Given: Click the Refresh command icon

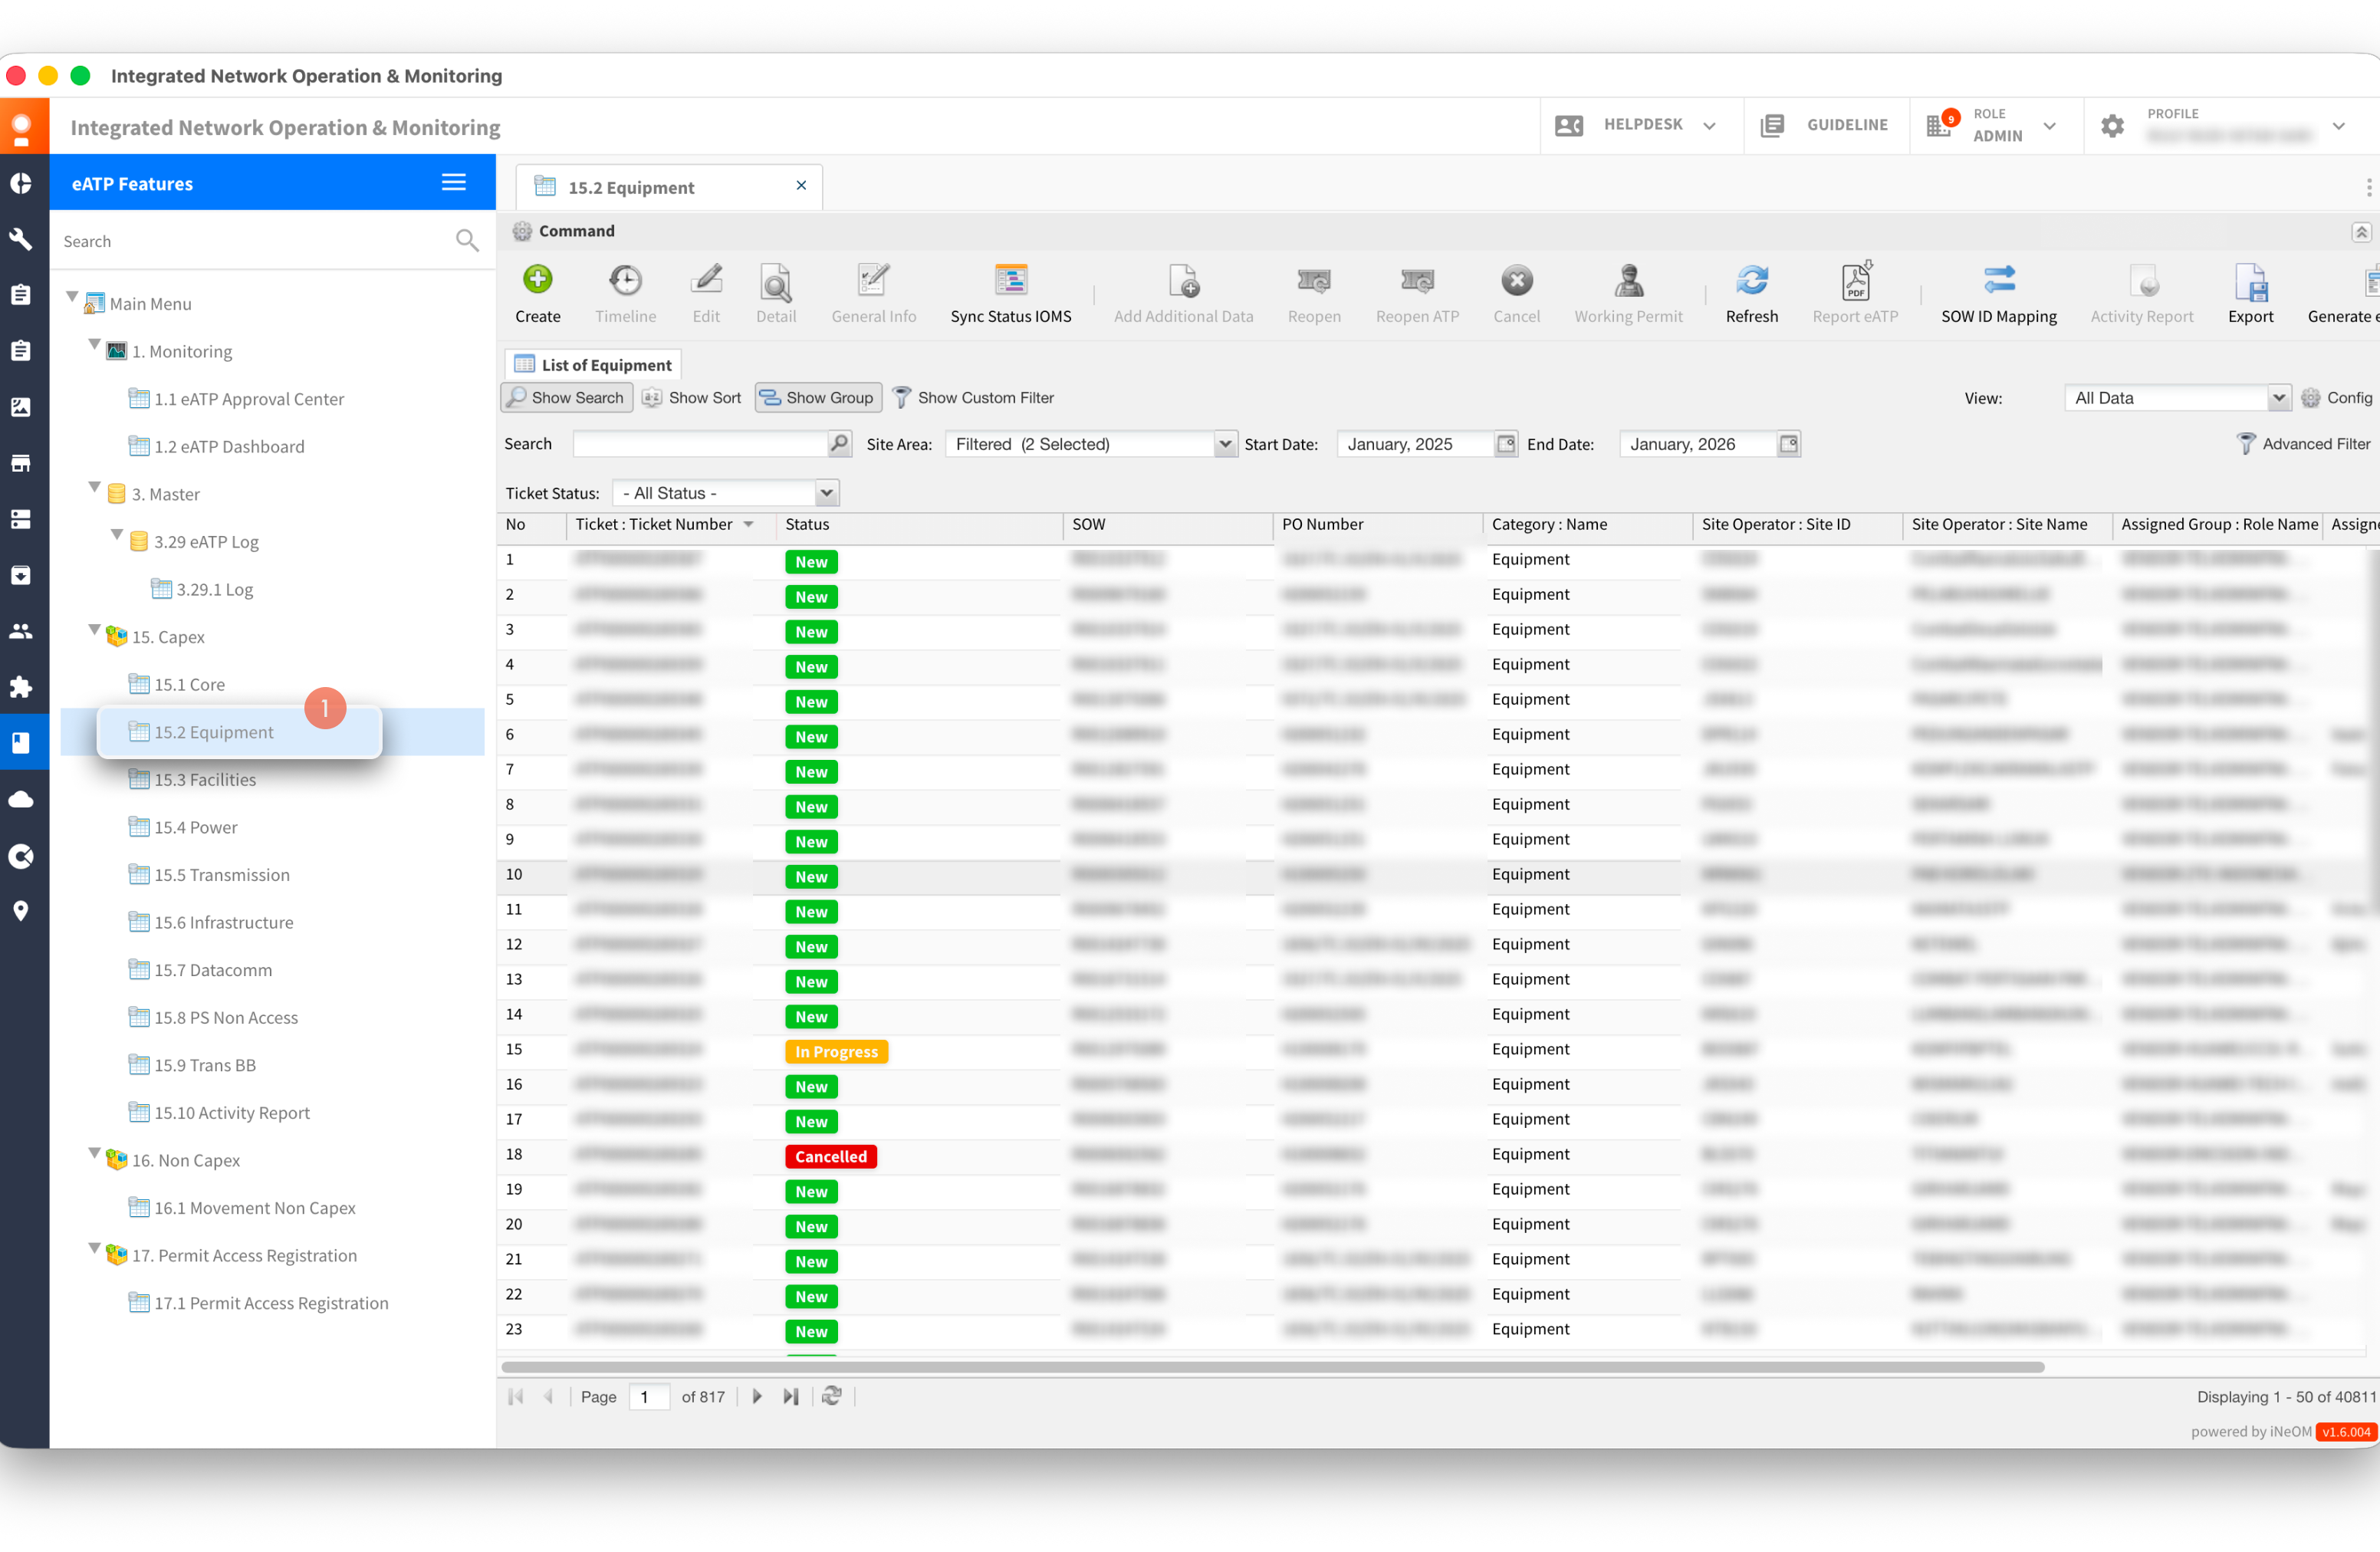Looking at the screenshot, I should 1751,280.
